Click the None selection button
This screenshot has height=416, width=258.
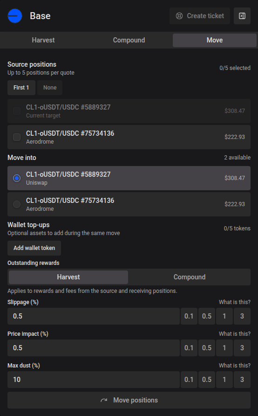50,88
